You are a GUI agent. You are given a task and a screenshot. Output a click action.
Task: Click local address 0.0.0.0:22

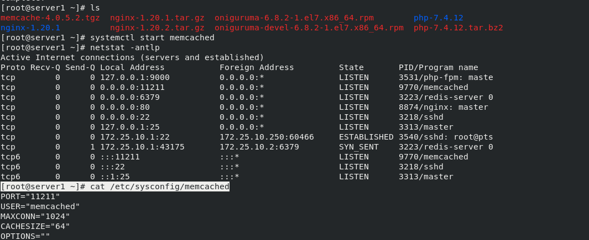pos(124,117)
